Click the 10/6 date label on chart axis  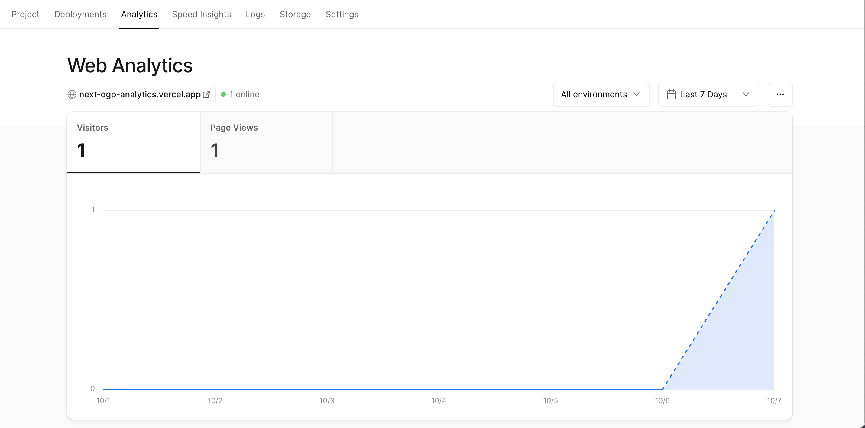[662, 400]
